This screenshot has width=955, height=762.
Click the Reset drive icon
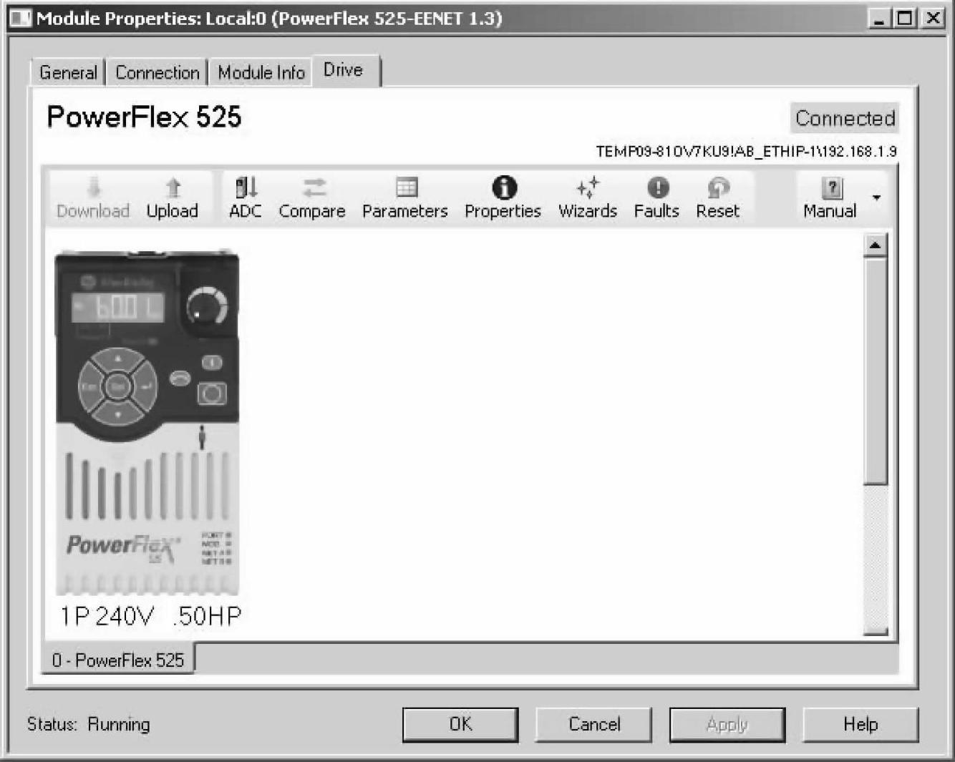718,187
